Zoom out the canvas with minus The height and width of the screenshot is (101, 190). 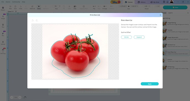12,97
